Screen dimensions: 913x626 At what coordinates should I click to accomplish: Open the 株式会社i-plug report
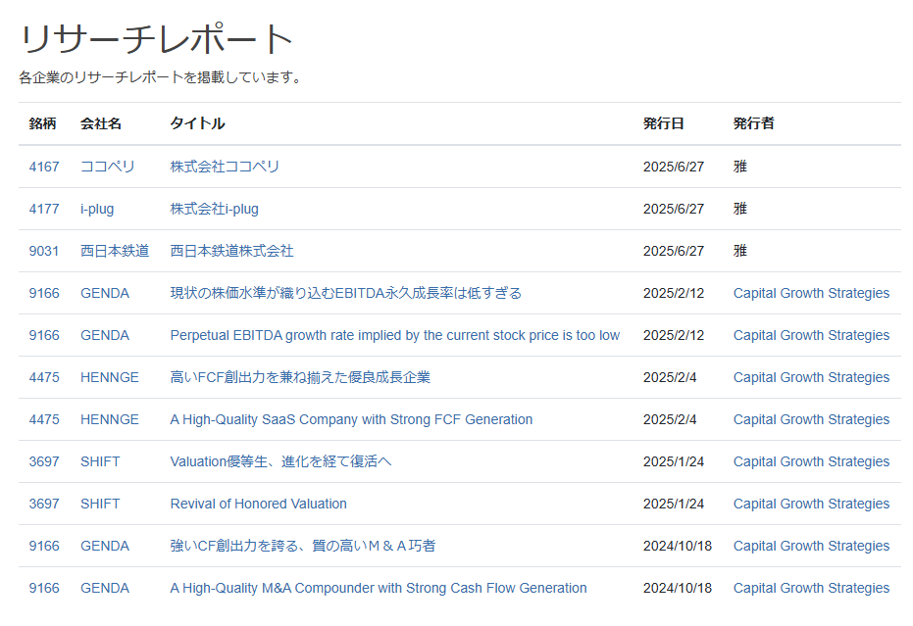point(219,209)
